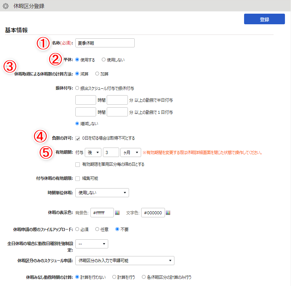Choose 加算 calculation method
This screenshot has height=286, width=291.
click(97, 74)
